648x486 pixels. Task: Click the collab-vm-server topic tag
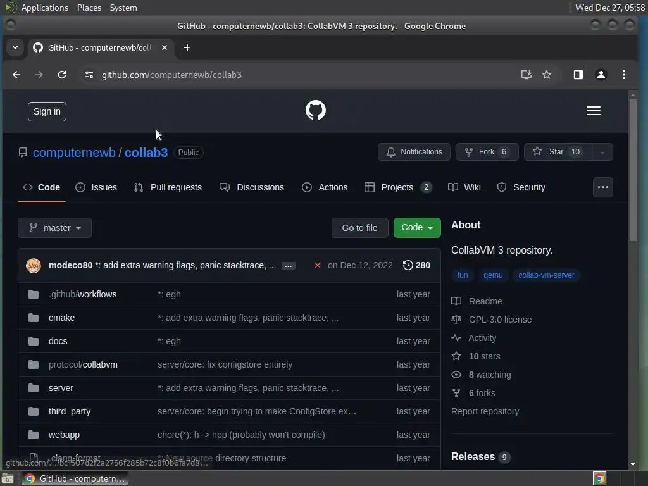tap(546, 275)
